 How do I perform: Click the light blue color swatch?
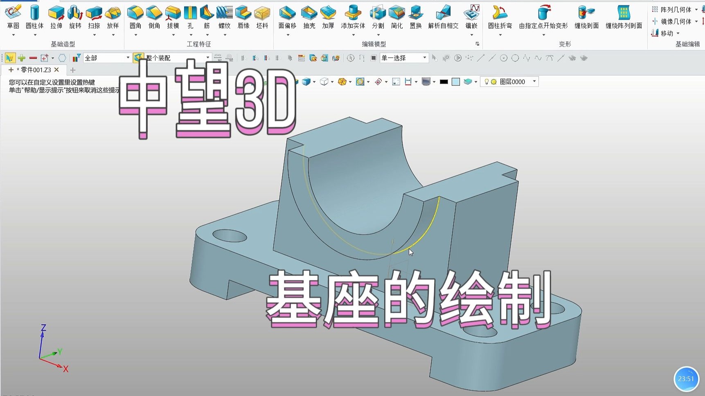pos(455,82)
